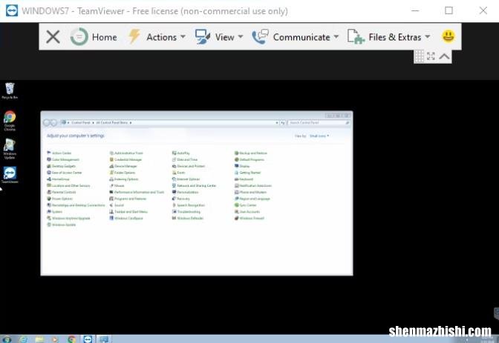
Task: Click the remote Windows Start button
Action: click(7, 339)
